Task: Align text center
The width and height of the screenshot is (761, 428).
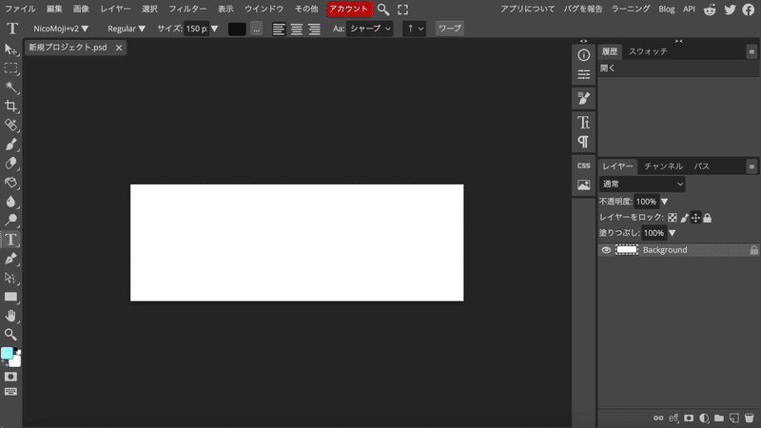Action: pyautogui.click(x=297, y=29)
